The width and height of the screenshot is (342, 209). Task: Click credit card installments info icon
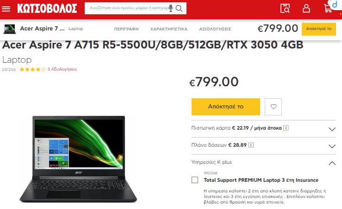286,128
